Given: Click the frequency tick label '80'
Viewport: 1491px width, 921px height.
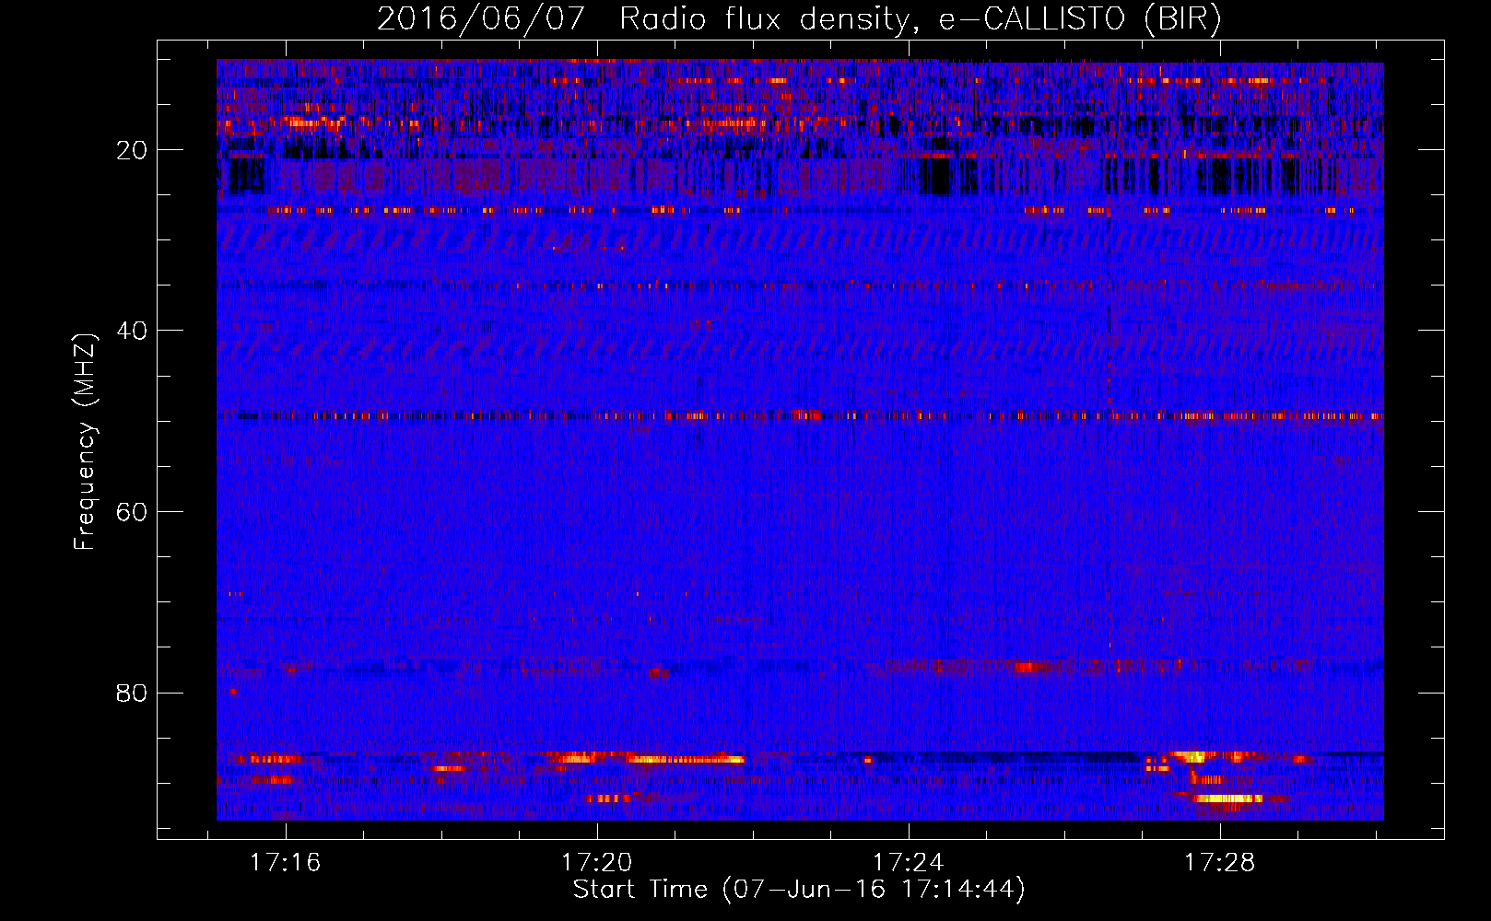Looking at the screenshot, I should 132,693.
